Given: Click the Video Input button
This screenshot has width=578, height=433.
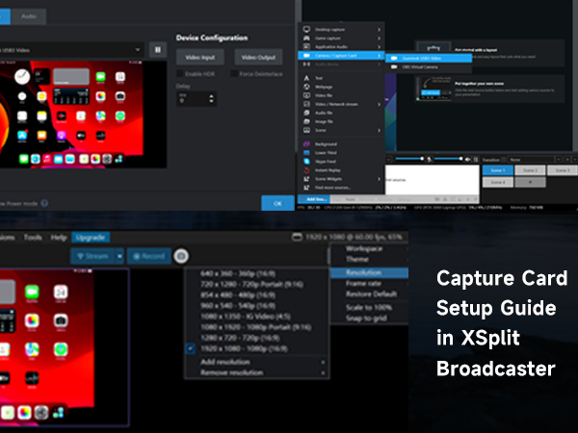Looking at the screenshot, I should [200, 59].
